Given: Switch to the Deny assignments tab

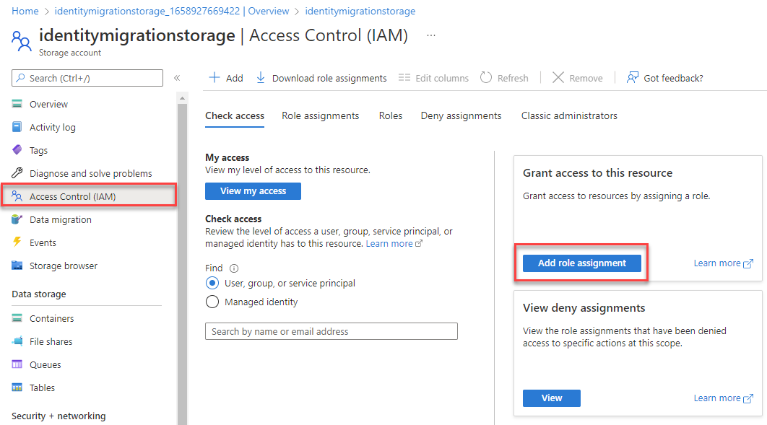Looking at the screenshot, I should coord(461,115).
